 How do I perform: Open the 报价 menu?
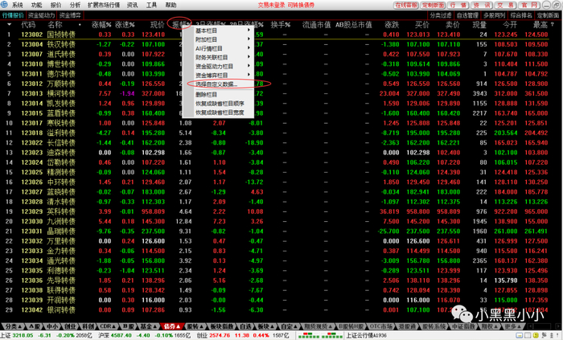(55, 5)
